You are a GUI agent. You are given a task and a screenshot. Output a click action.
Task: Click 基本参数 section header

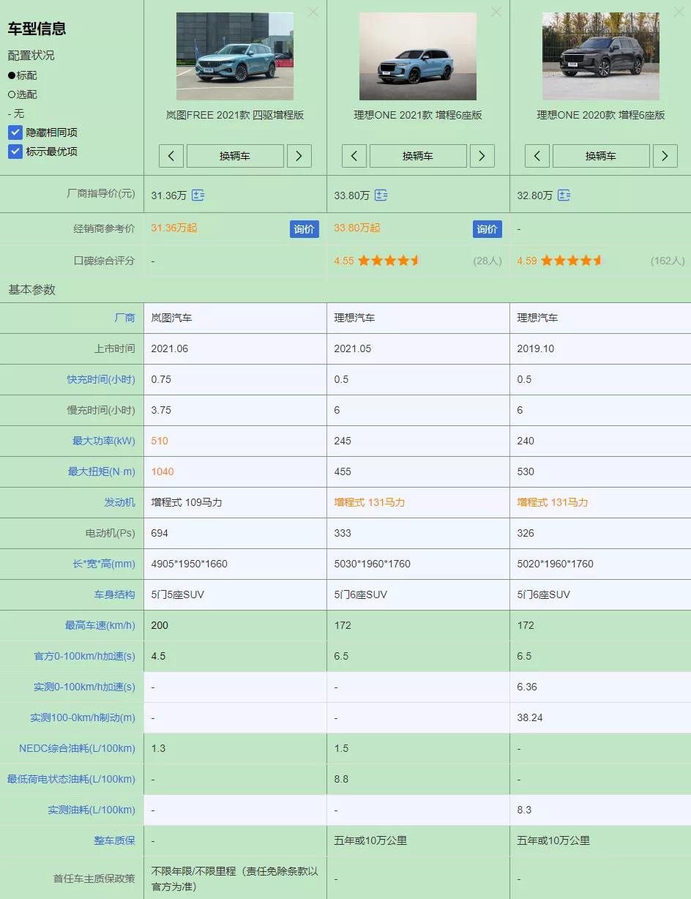(x=32, y=289)
